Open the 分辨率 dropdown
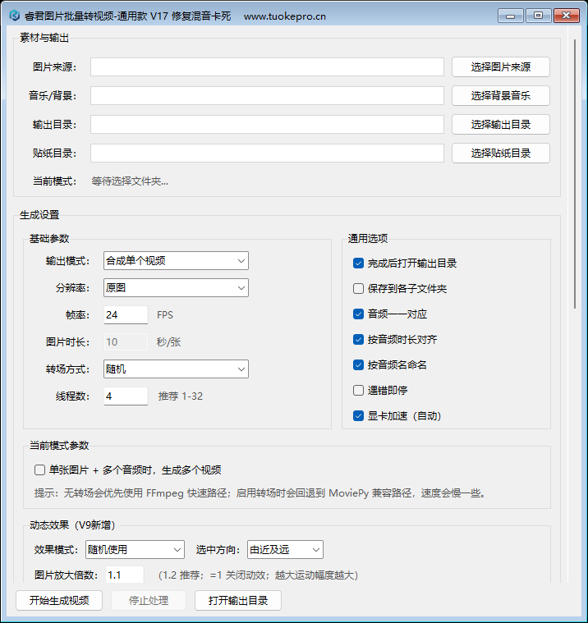588x623 pixels. click(176, 287)
